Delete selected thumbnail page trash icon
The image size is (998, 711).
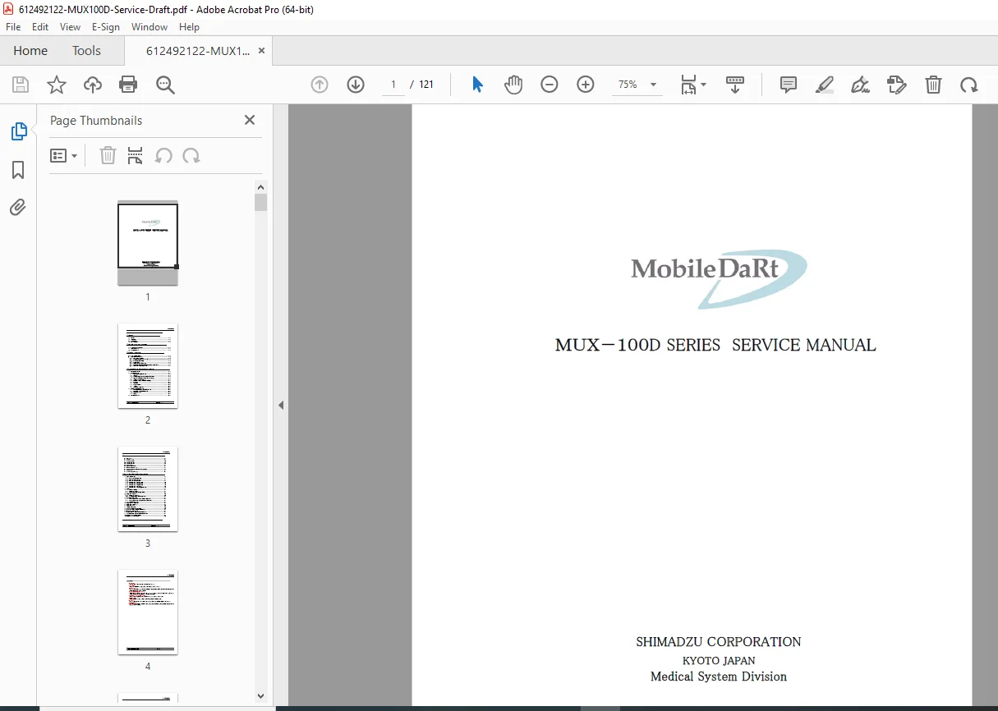[108, 156]
